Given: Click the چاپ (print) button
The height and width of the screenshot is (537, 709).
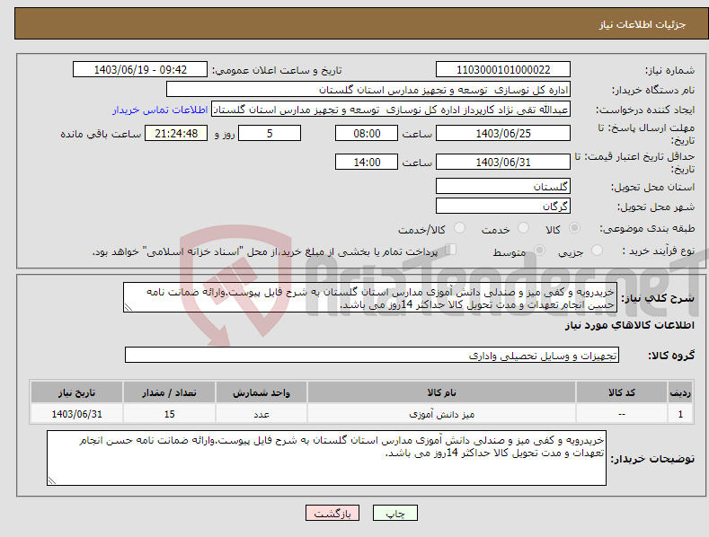Looking at the screenshot, I should click(x=394, y=513).
